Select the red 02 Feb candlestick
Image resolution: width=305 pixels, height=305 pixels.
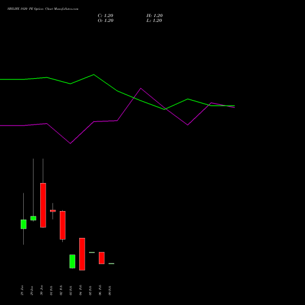click(x=63, y=225)
